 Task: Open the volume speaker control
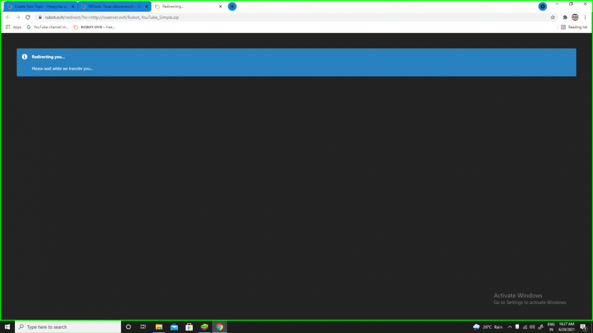[x=532, y=327]
